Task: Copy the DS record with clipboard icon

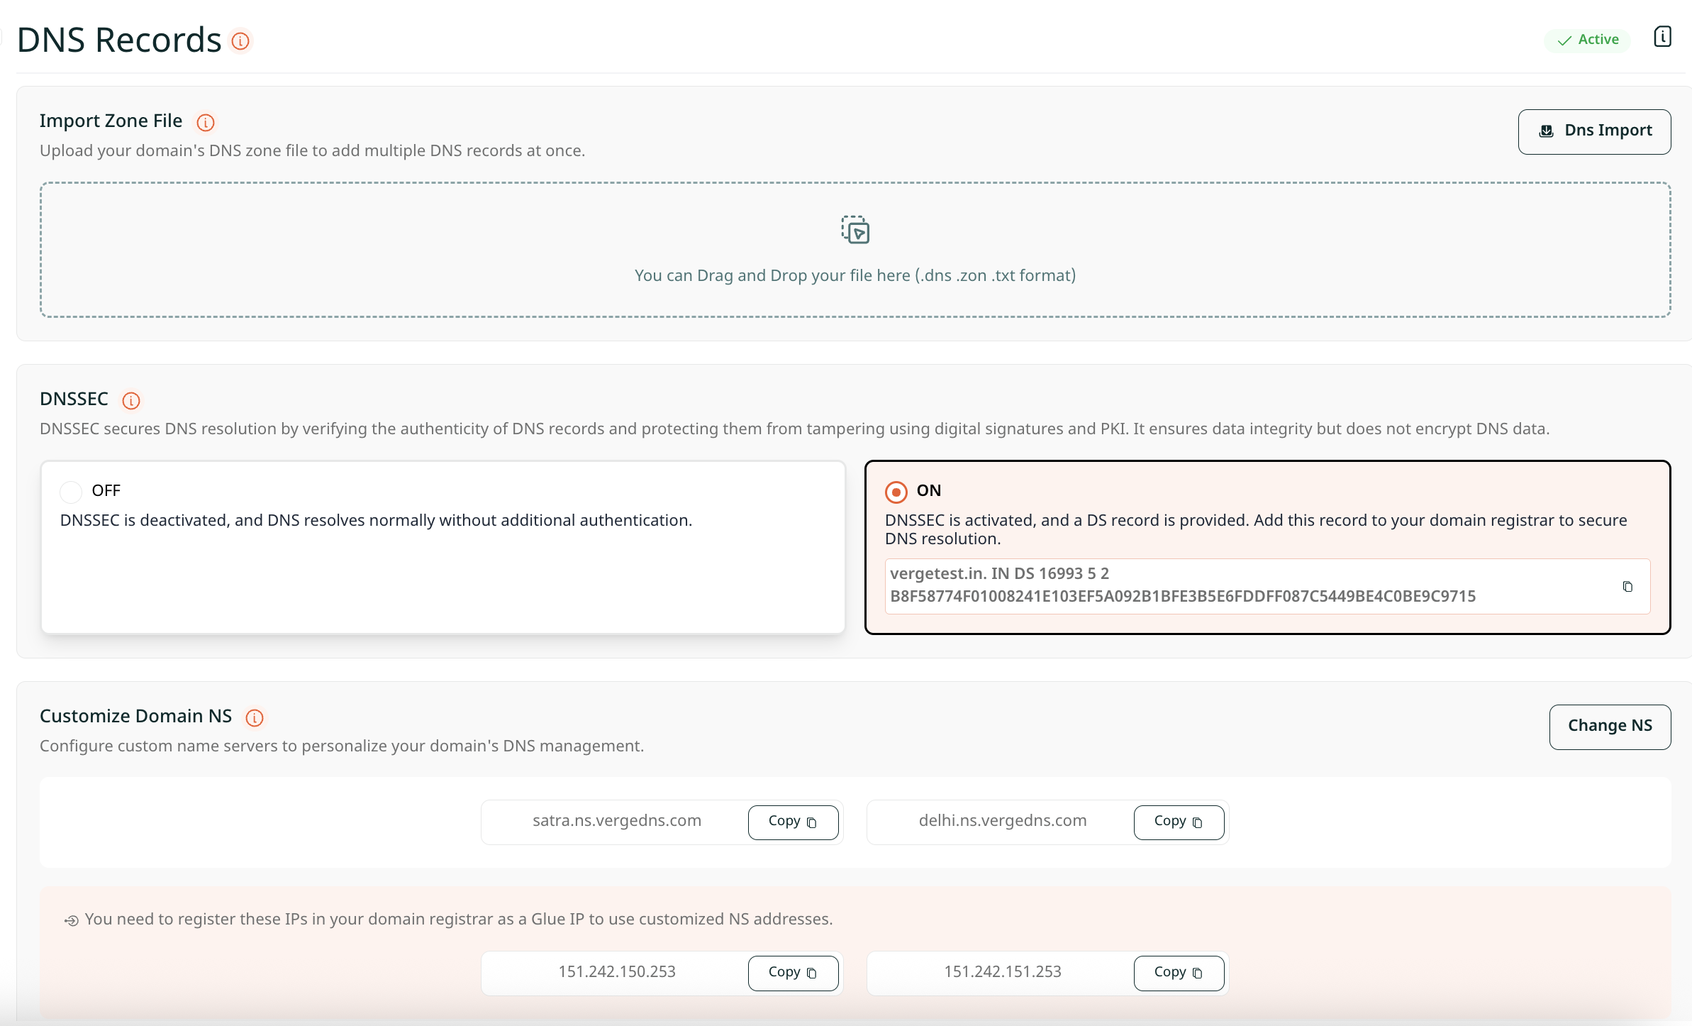Action: point(1627,587)
